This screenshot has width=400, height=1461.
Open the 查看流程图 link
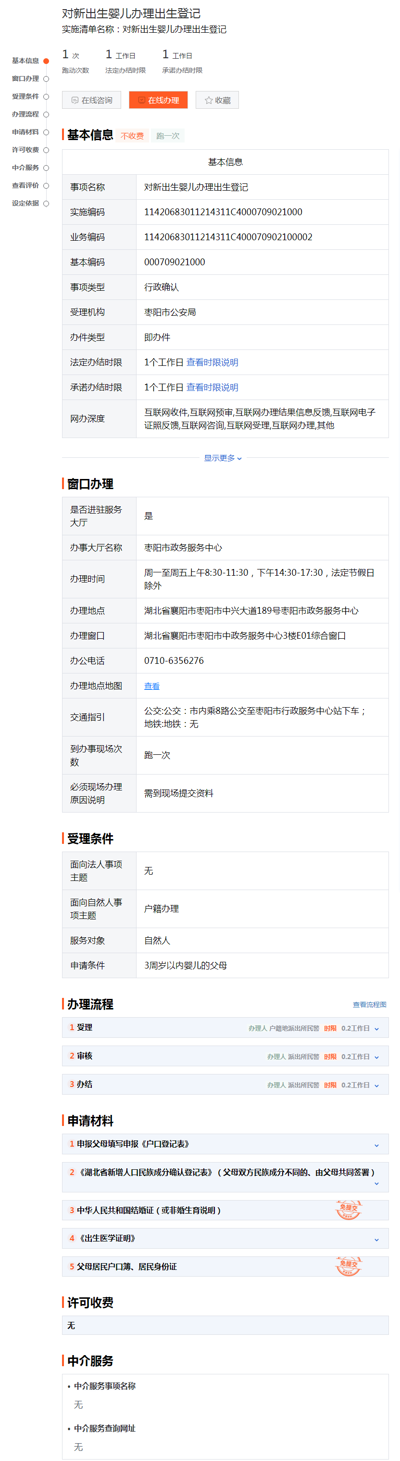(x=369, y=1005)
